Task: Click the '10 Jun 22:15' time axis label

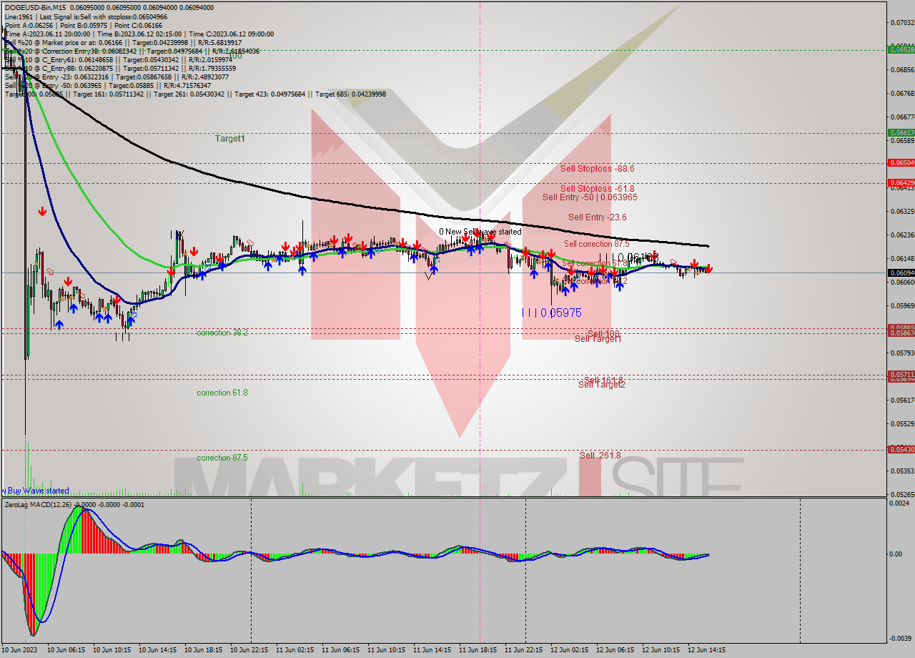Action: [249, 651]
